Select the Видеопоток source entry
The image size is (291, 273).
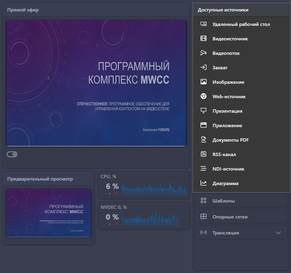241,53
